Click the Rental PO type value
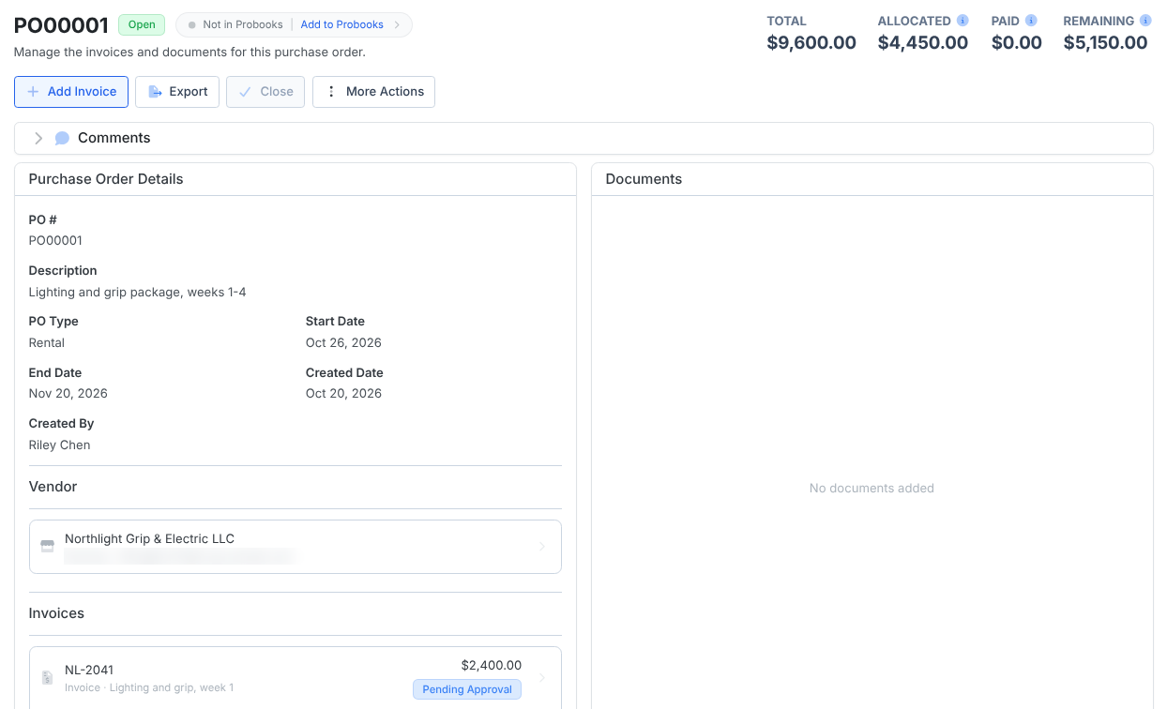 (47, 343)
